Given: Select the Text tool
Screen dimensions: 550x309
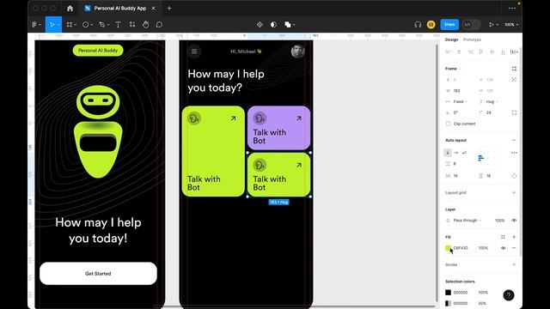Looking at the screenshot, I should click(x=119, y=25).
